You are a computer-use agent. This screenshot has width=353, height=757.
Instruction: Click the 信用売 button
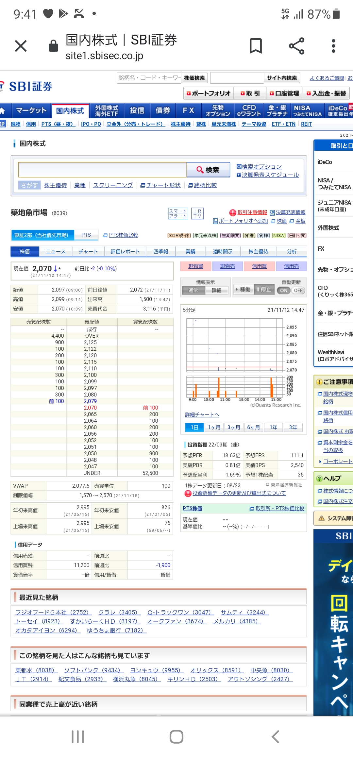coord(291,266)
